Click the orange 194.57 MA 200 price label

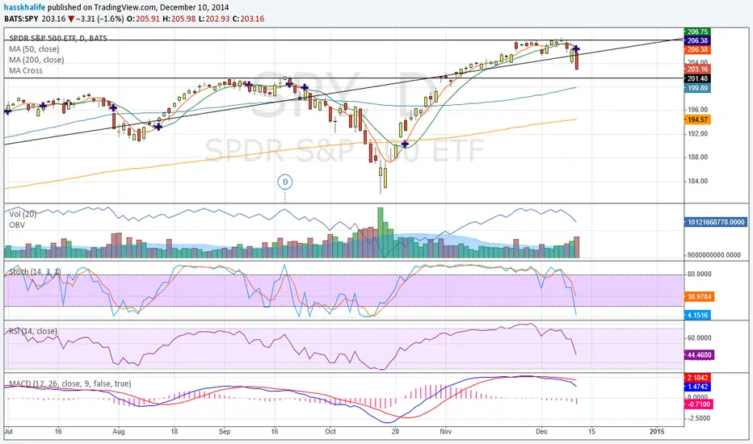(x=697, y=120)
